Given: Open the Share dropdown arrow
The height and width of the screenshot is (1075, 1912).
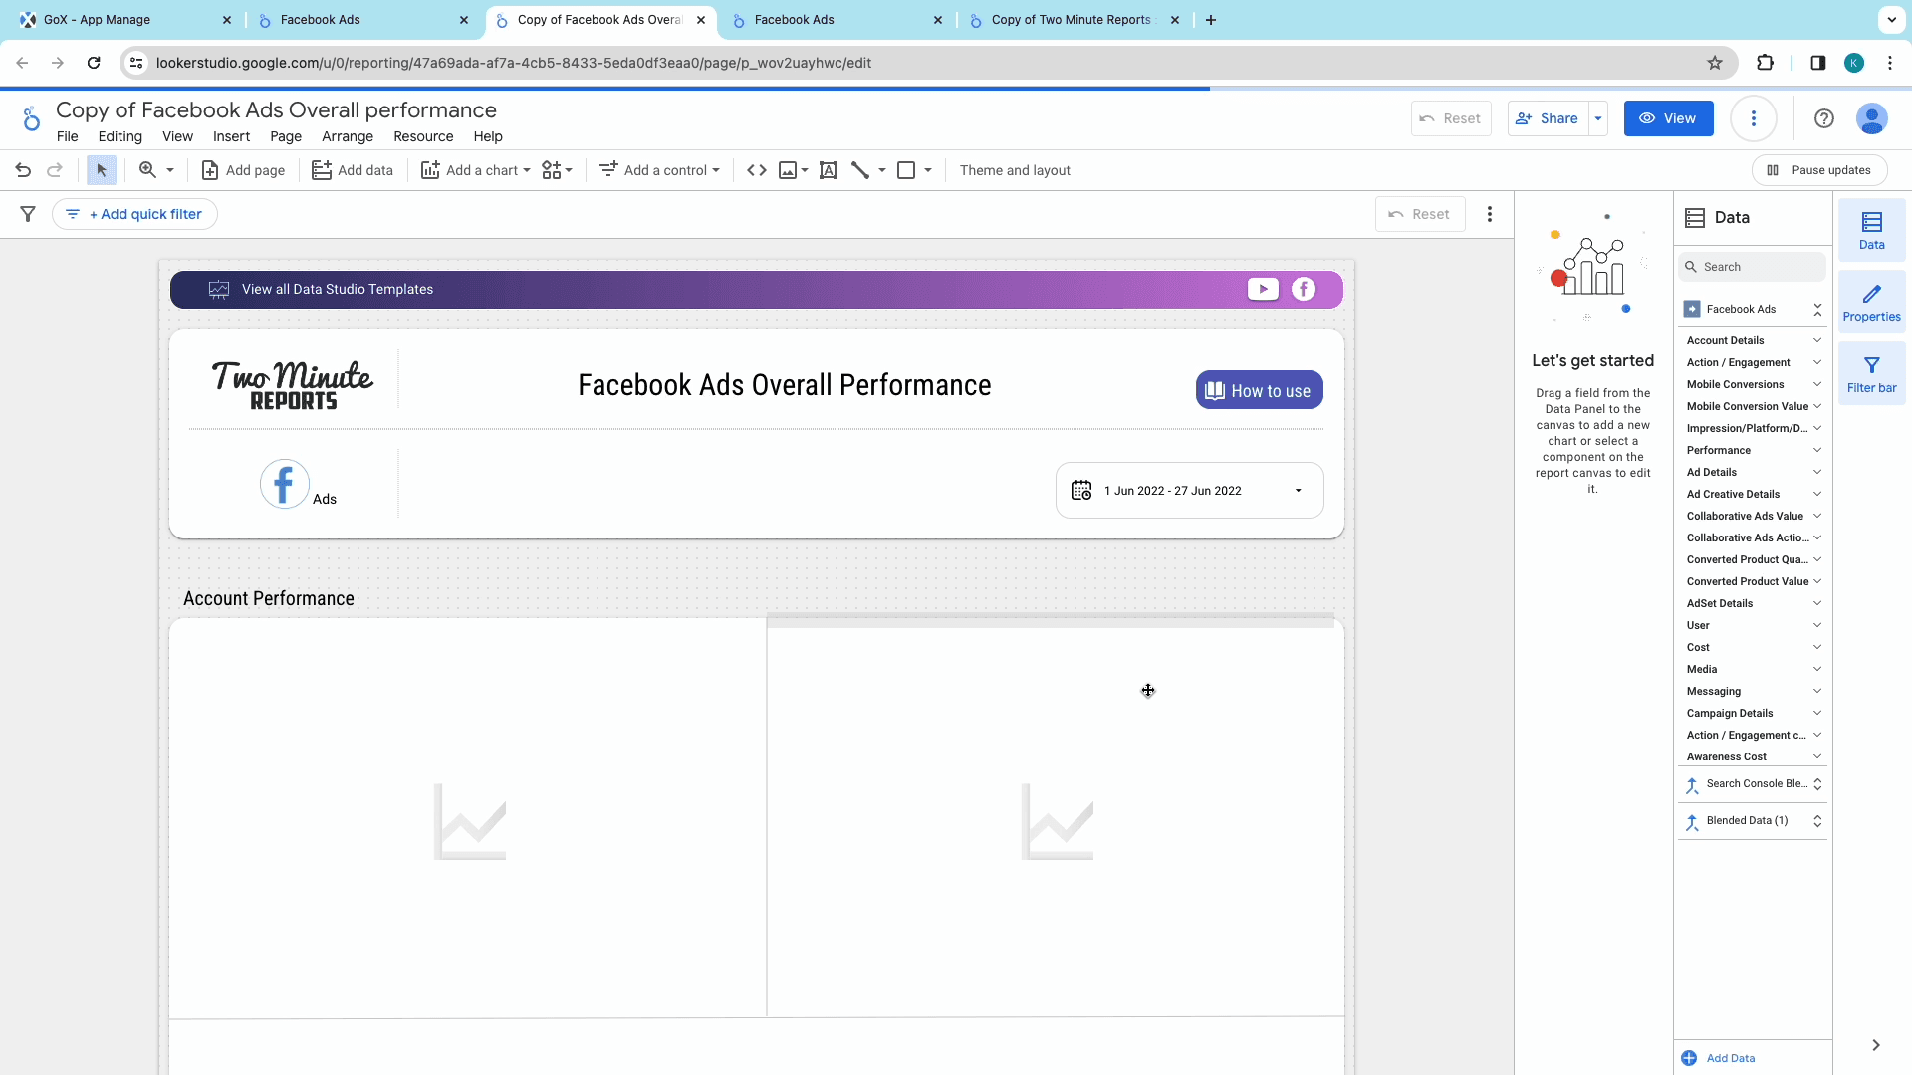Looking at the screenshot, I should (1598, 118).
